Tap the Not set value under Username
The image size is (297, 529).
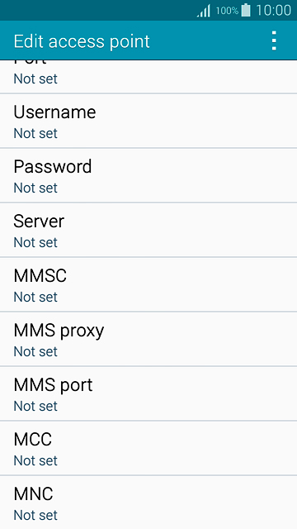click(x=35, y=133)
